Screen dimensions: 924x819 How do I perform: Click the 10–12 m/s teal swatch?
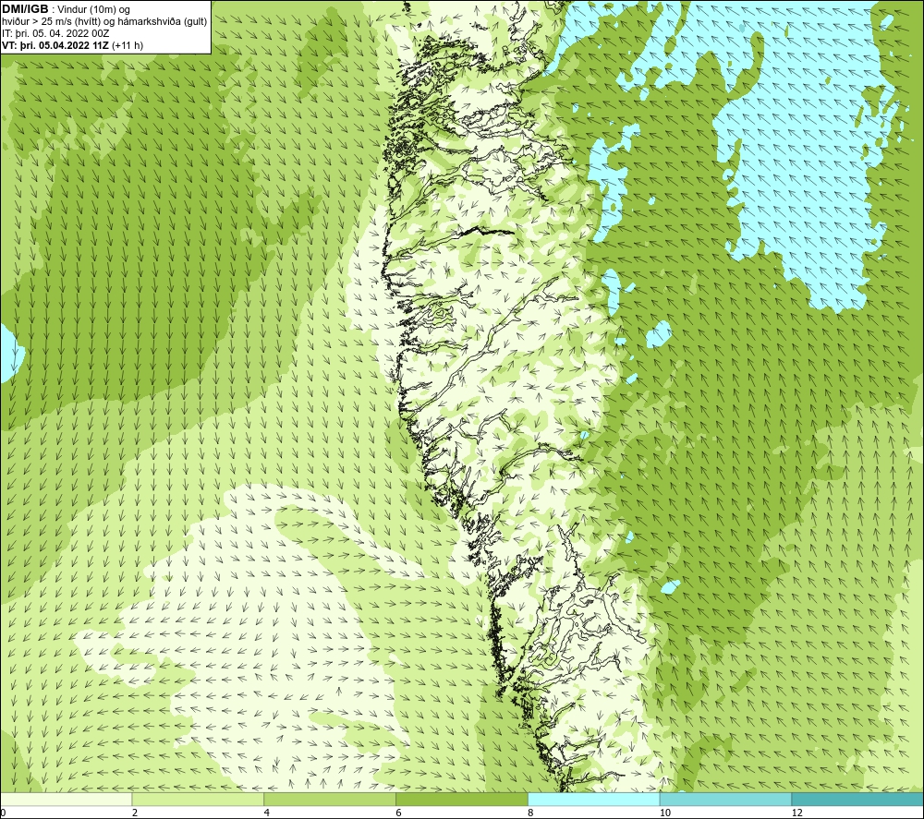(x=725, y=799)
